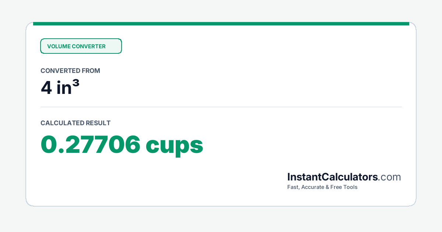This screenshot has height=232, width=442.
Task: Click the in³ unit text
Action: point(68,88)
